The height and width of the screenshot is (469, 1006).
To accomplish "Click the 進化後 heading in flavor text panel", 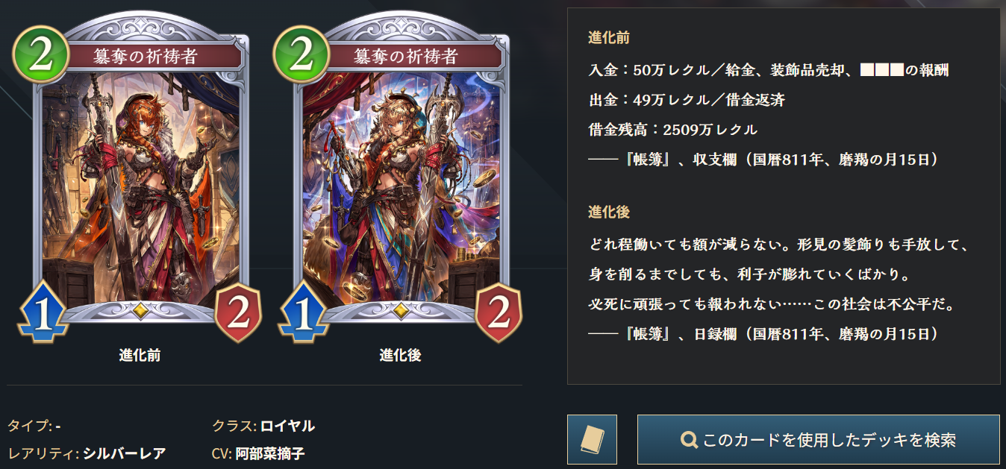I will coord(609,212).
